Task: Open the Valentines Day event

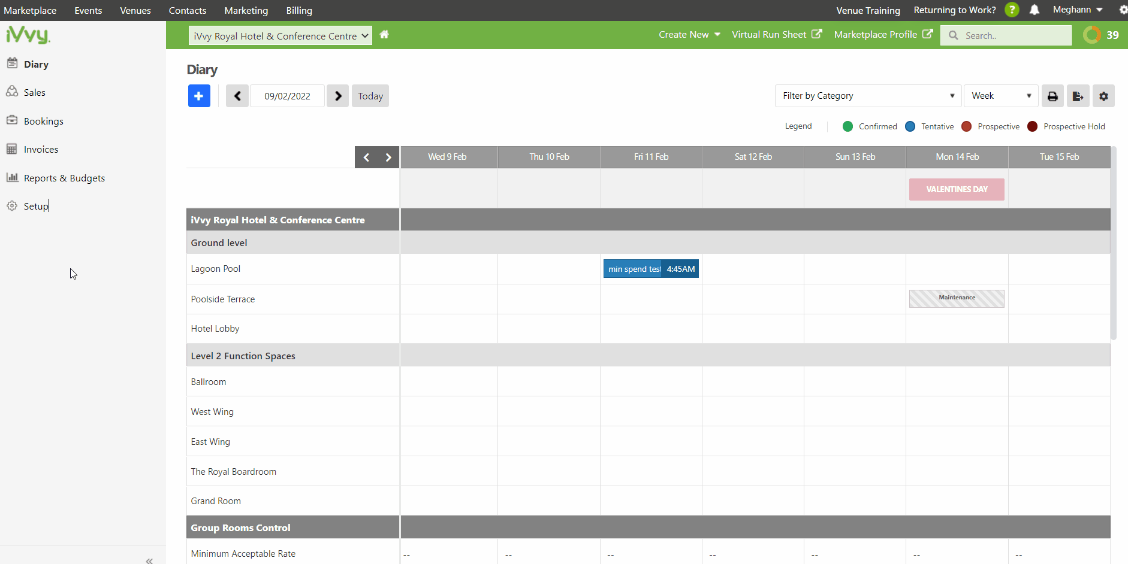Action: (957, 189)
